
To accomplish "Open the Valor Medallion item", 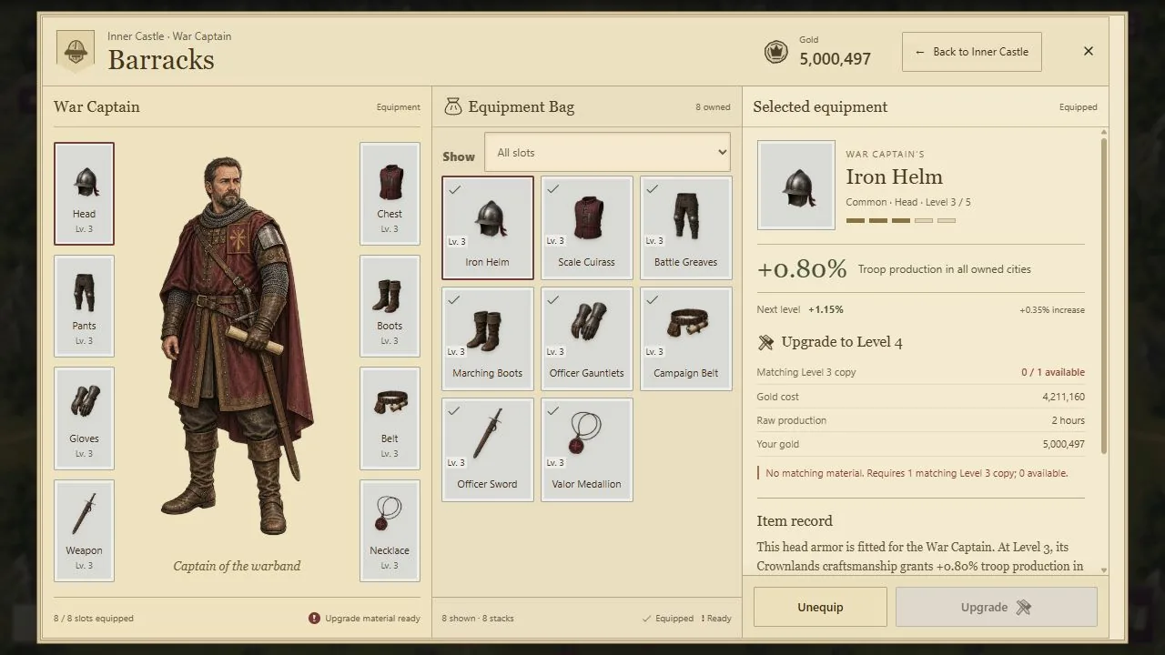I will (x=587, y=450).
